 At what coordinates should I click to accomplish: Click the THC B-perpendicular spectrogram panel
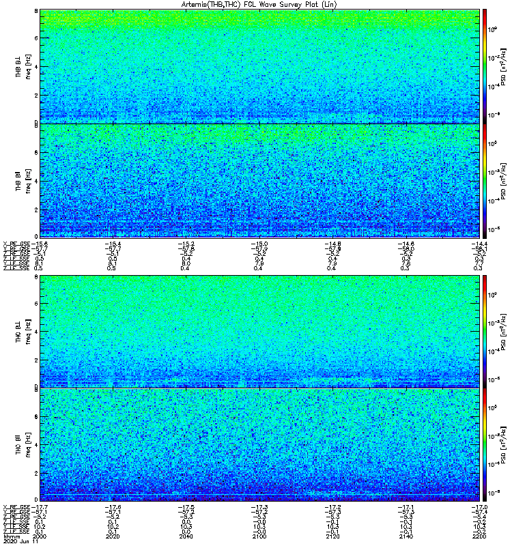[x=259, y=331]
